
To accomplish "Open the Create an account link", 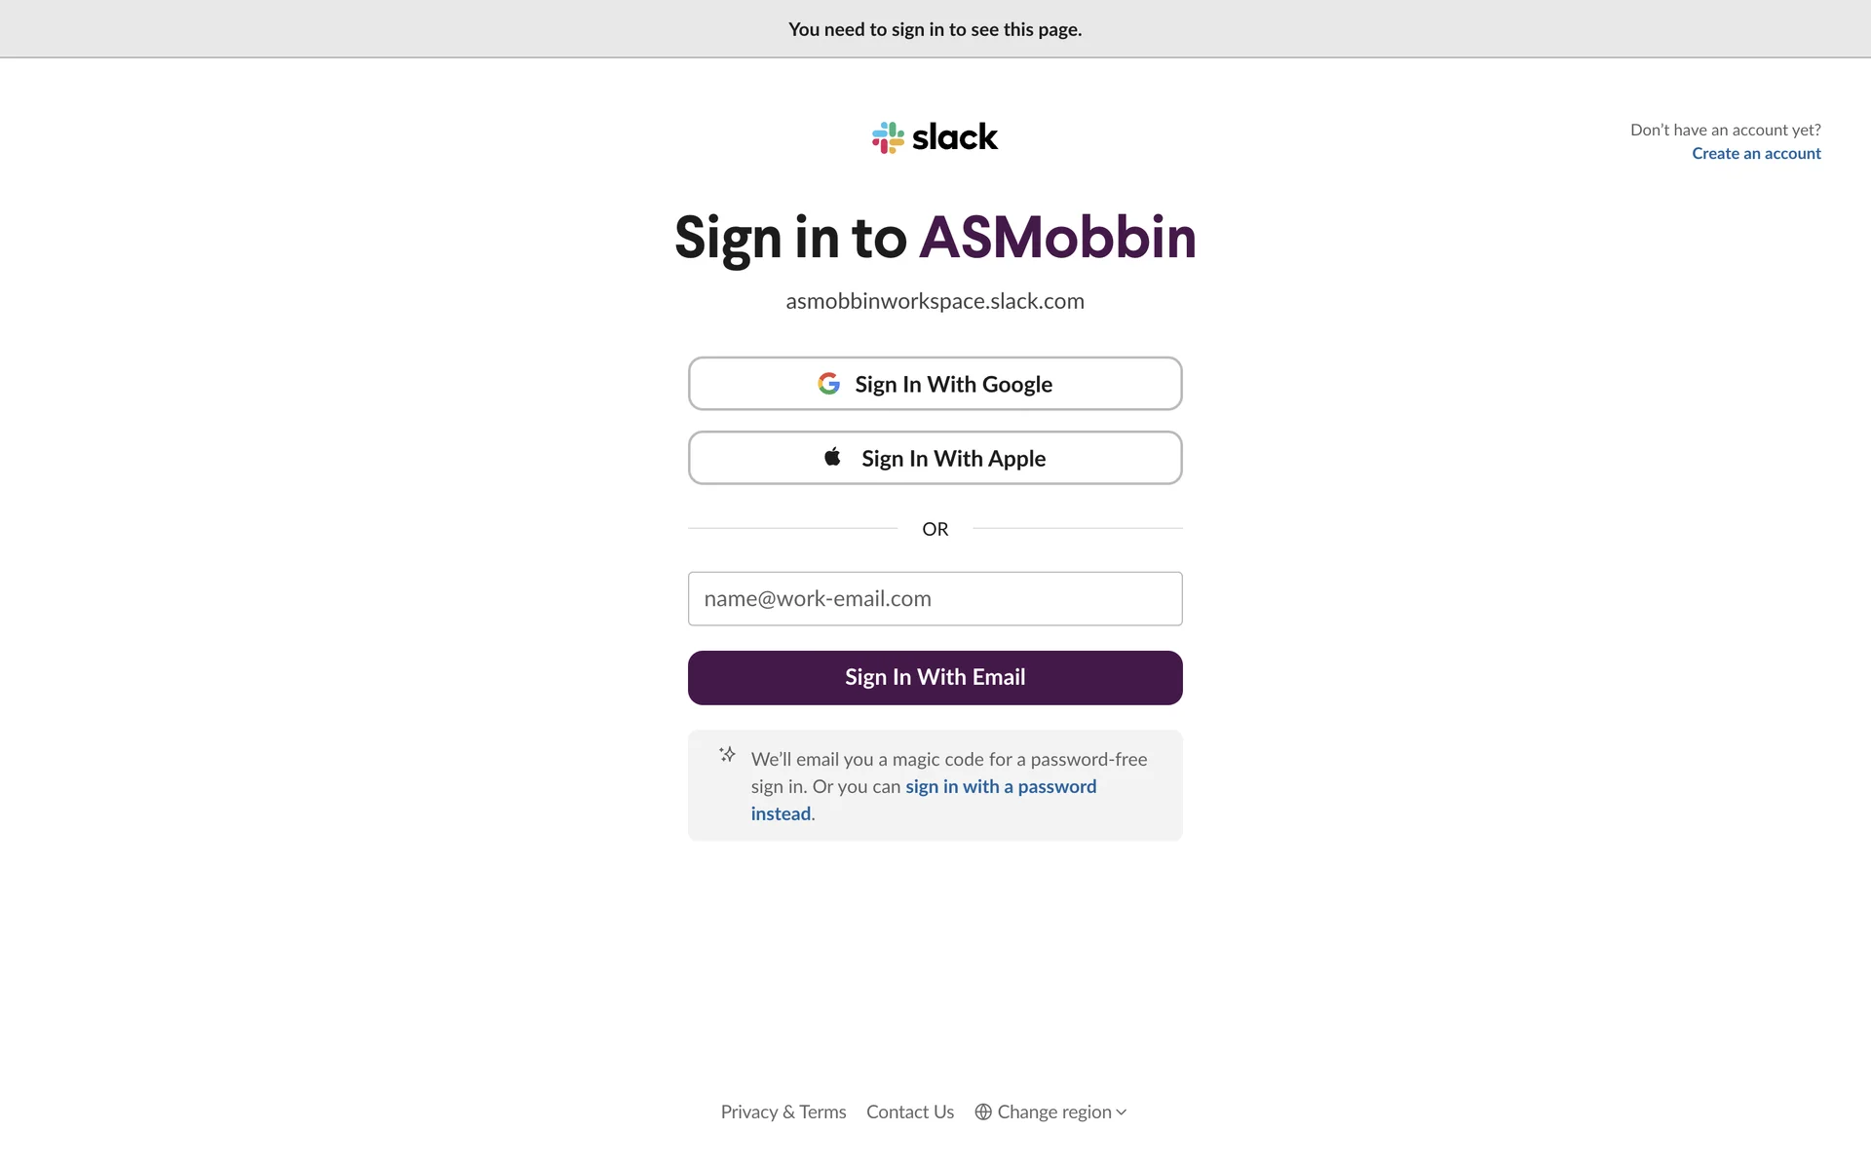I will [1756, 154].
